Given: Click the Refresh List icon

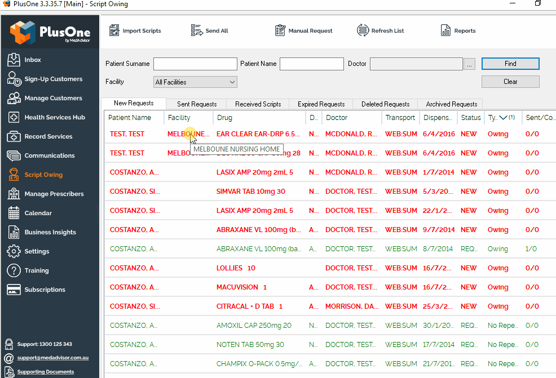Looking at the screenshot, I should point(363,30).
